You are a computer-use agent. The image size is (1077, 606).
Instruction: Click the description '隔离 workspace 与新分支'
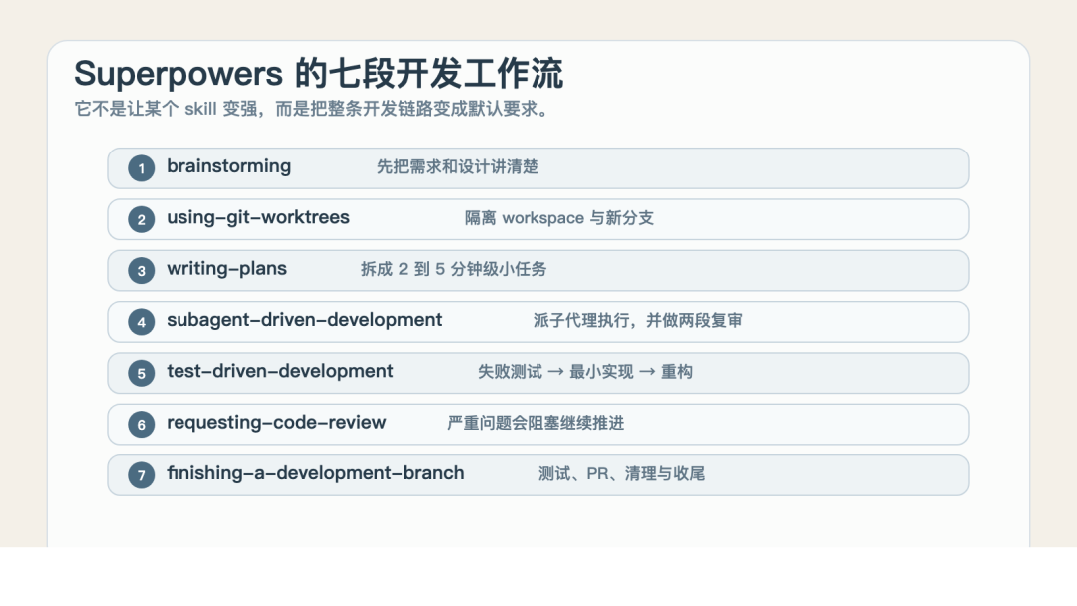[559, 218]
